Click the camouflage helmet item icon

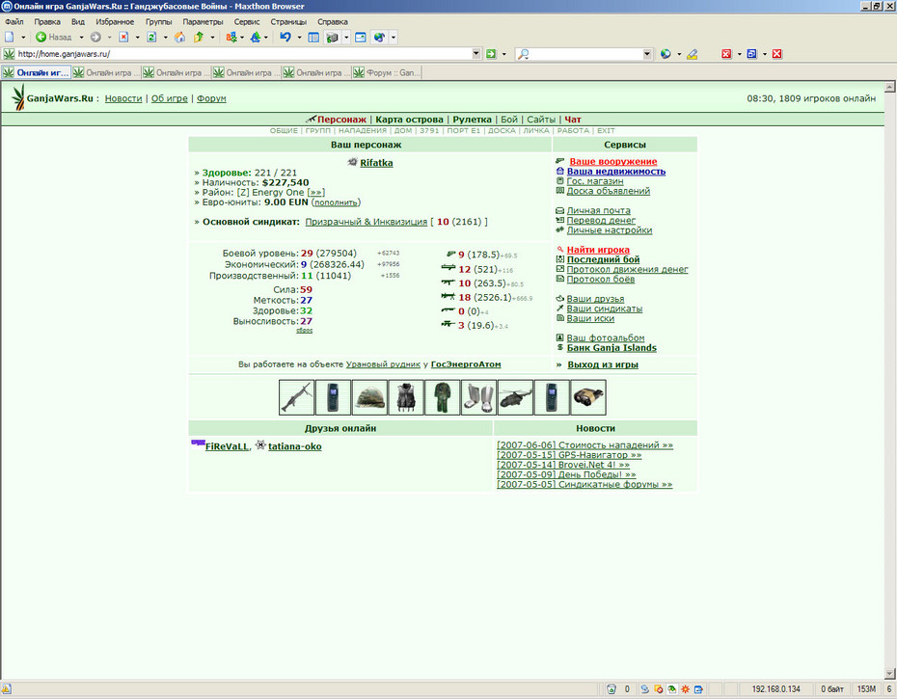point(369,397)
